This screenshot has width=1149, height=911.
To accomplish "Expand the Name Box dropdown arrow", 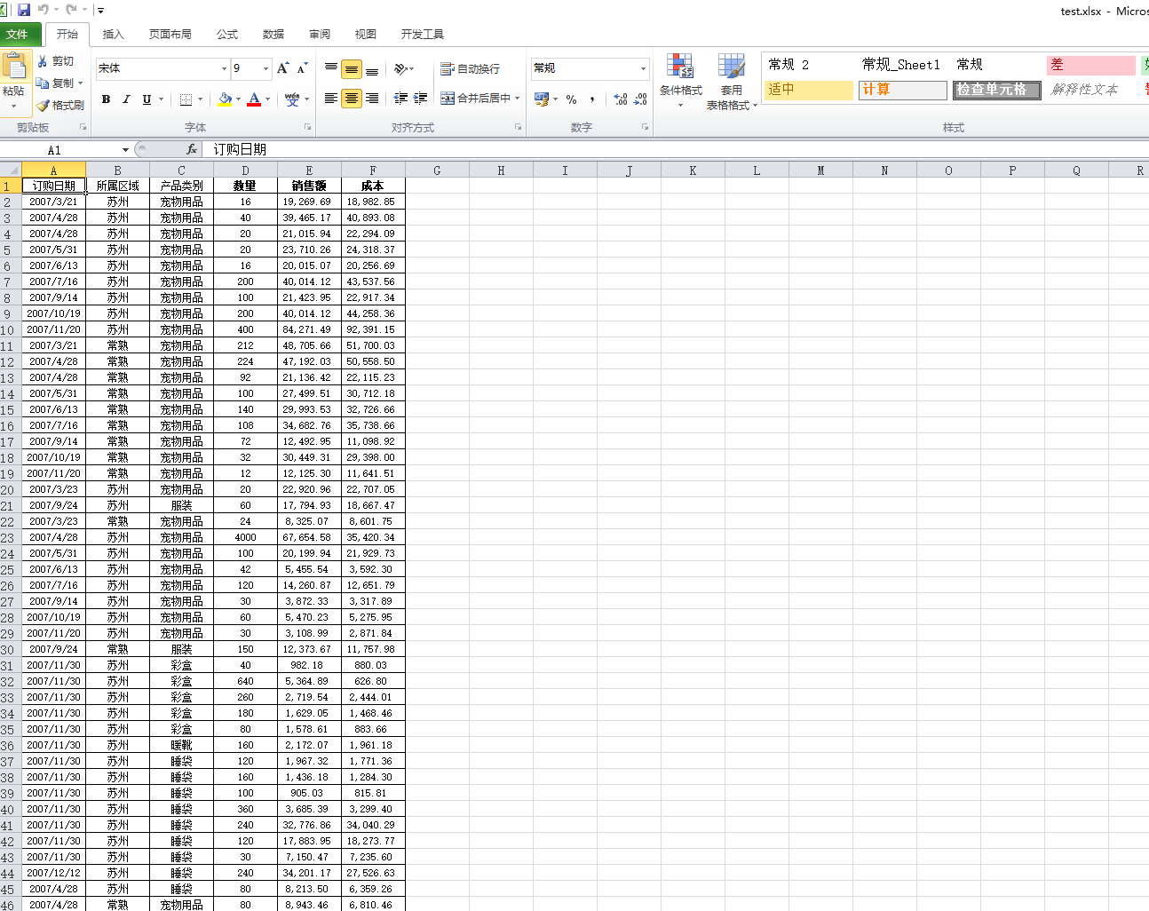I will pos(125,150).
